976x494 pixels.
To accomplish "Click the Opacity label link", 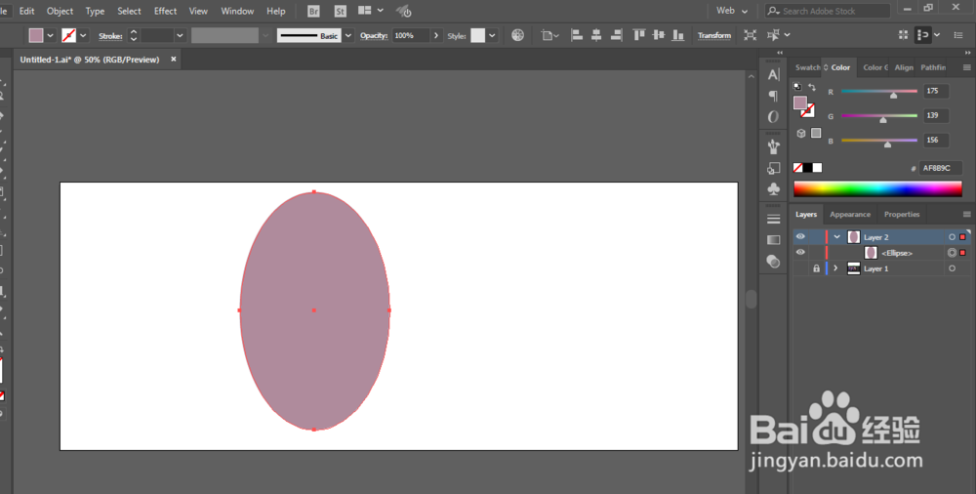I will point(374,35).
